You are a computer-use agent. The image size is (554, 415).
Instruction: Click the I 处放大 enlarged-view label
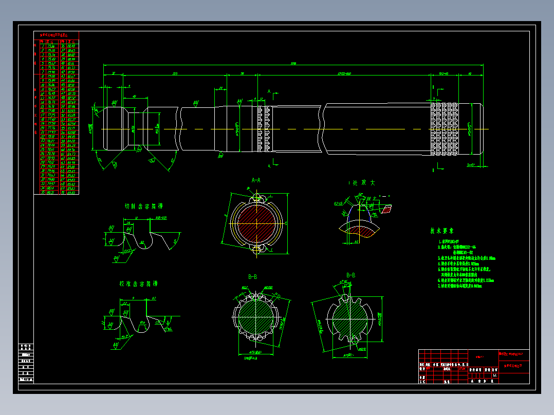[361, 183]
